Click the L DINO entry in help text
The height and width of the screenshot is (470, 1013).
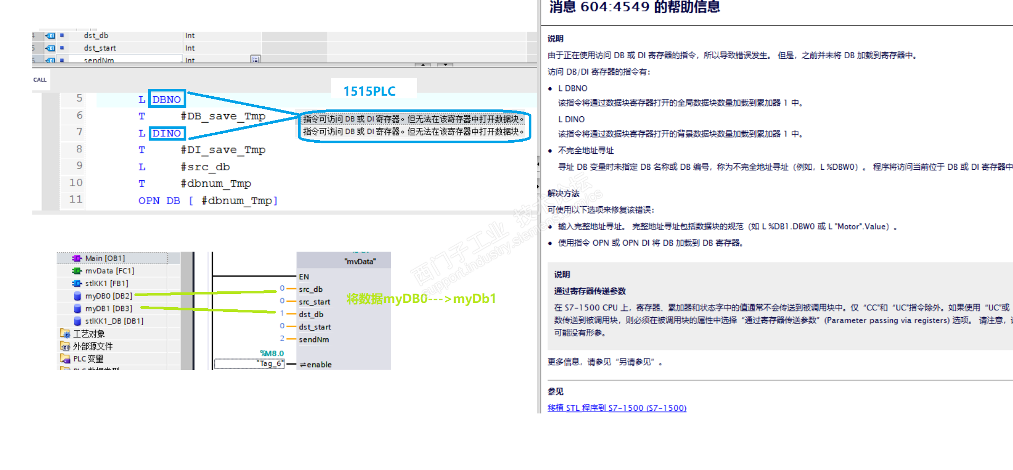(x=571, y=119)
